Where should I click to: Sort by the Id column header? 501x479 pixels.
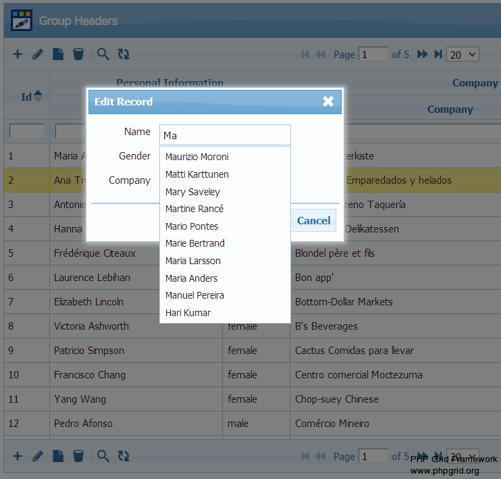27,97
